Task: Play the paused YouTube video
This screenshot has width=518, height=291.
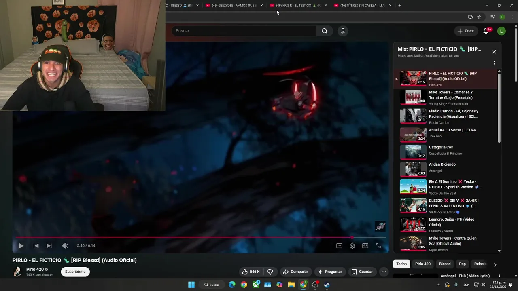Action: click(21, 246)
